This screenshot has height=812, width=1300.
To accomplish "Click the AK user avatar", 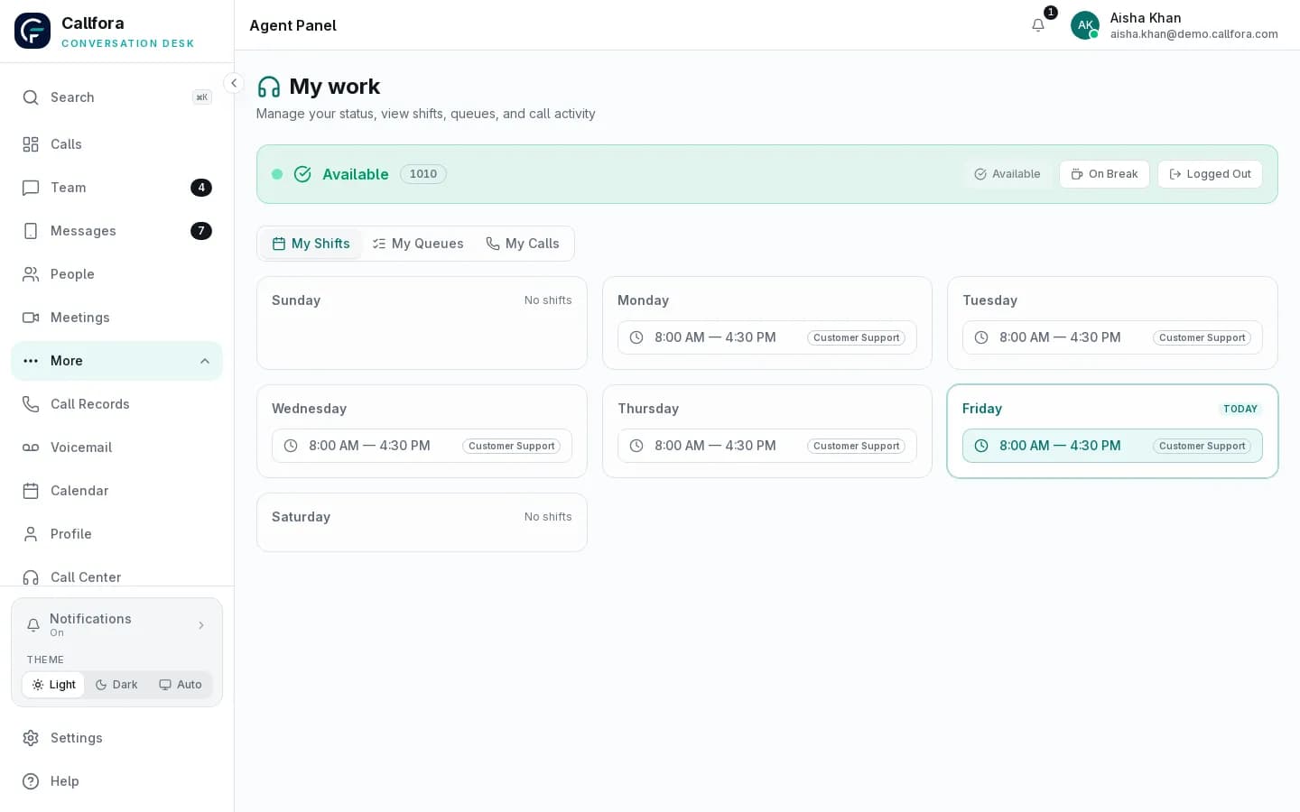I will [1084, 25].
